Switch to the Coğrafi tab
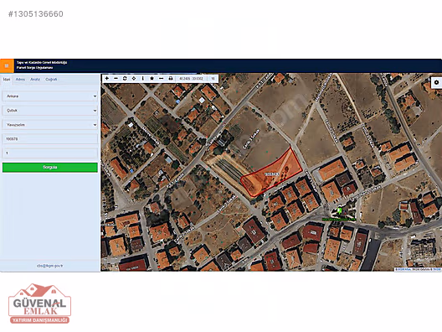This screenshot has height=332, width=442. (x=51, y=80)
